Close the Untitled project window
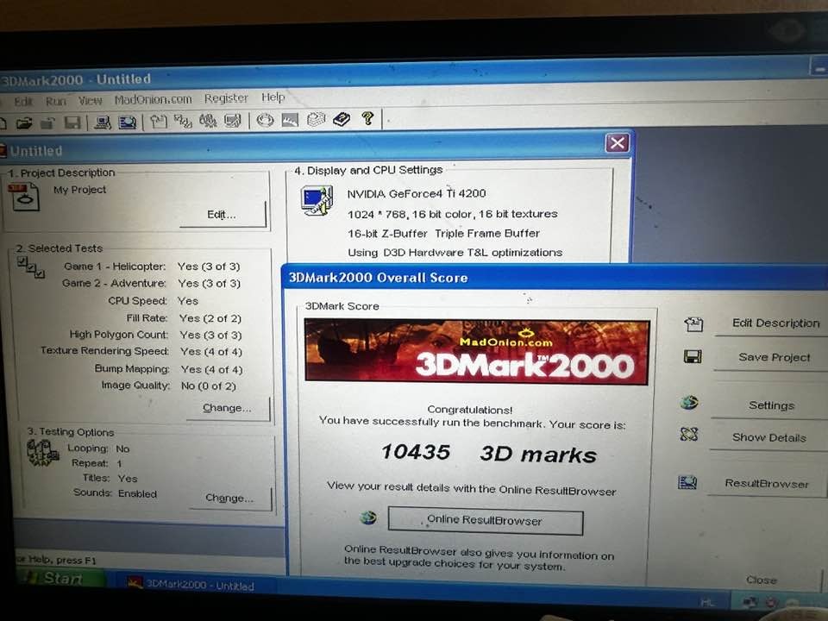 (618, 143)
